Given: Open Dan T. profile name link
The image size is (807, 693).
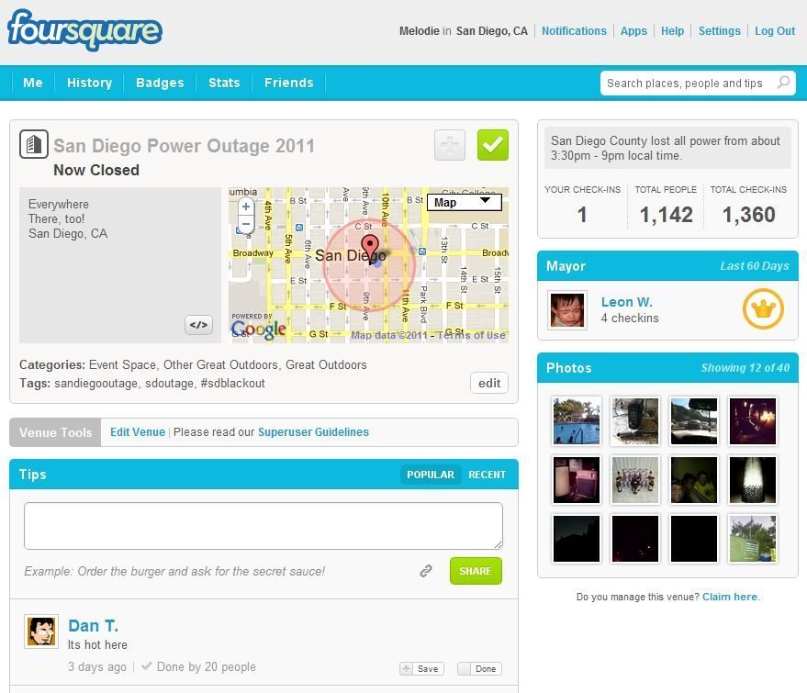Looking at the screenshot, I should pos(93,626).
